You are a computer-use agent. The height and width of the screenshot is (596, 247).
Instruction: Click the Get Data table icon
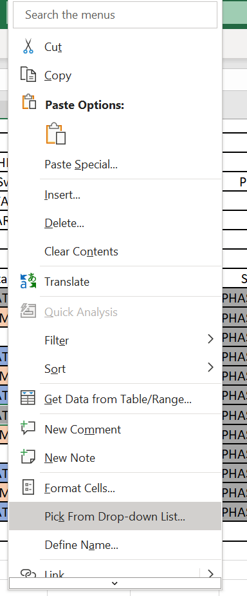tap(28, 399)
